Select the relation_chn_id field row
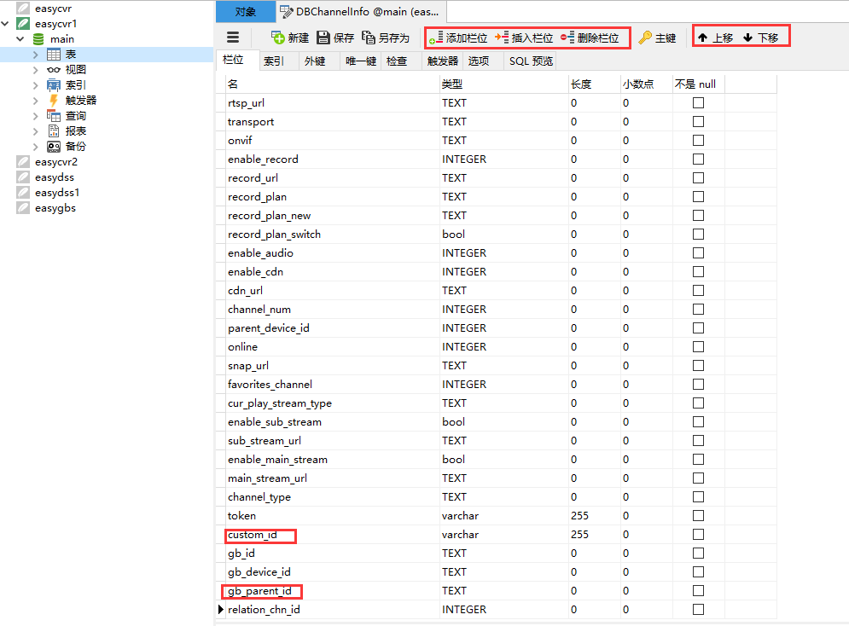This screenshot has height=626, width=849. (497, 609)
